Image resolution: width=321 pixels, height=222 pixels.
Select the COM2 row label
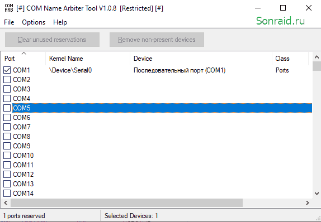point(21,79)
